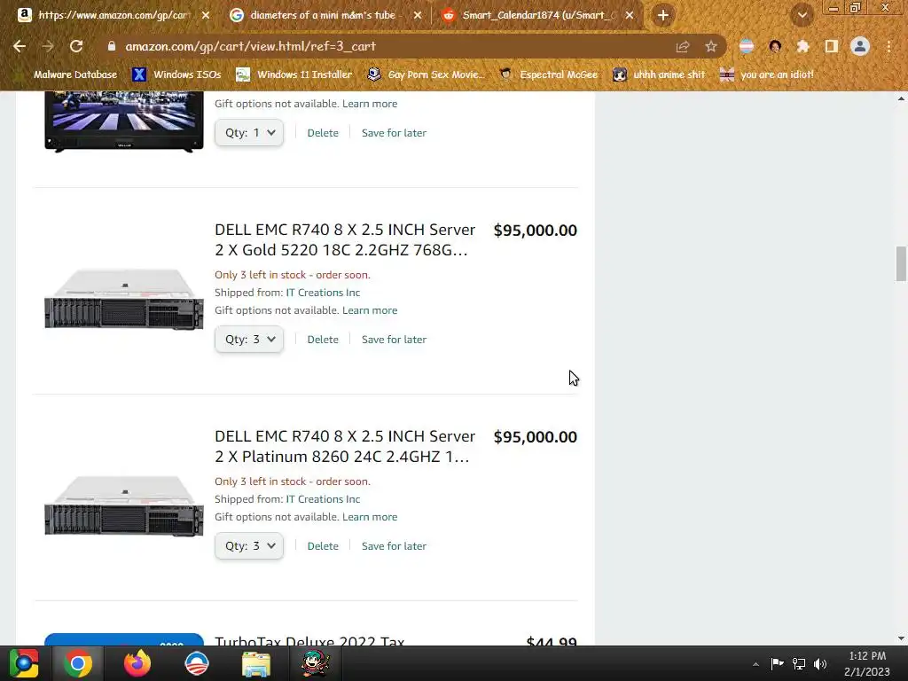Open the Action Center flag icon
908x681 pixels.
pos(777,663)
